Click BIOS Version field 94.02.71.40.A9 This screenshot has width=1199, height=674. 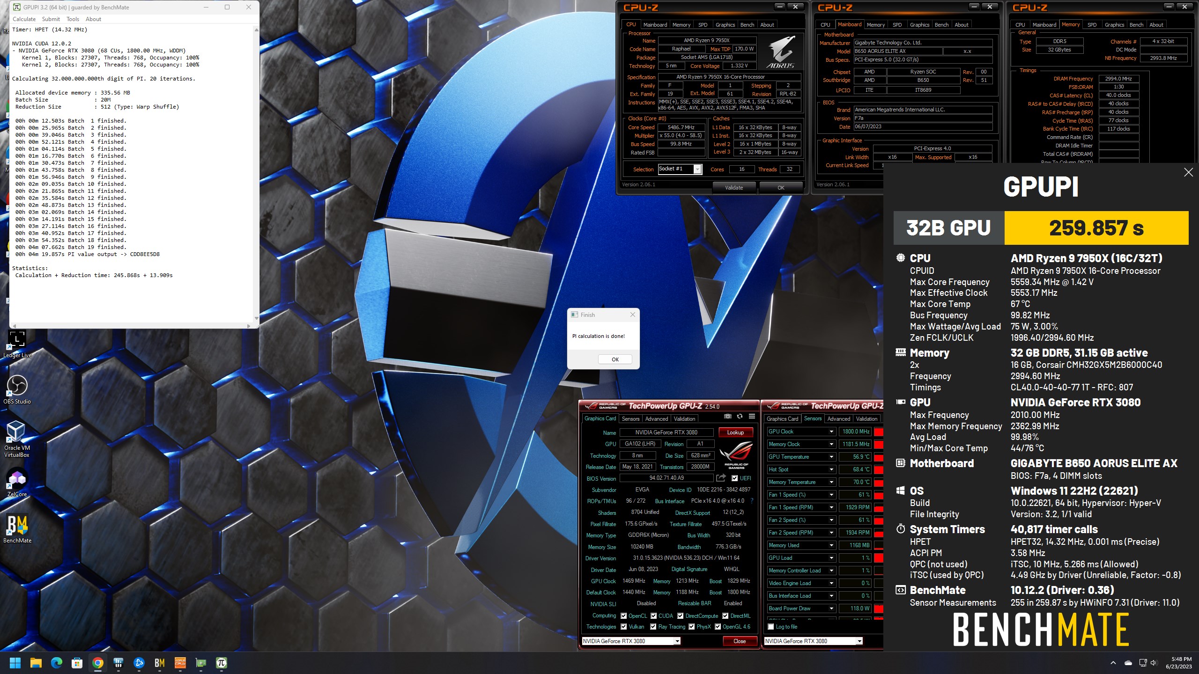(x=666, y=478)
